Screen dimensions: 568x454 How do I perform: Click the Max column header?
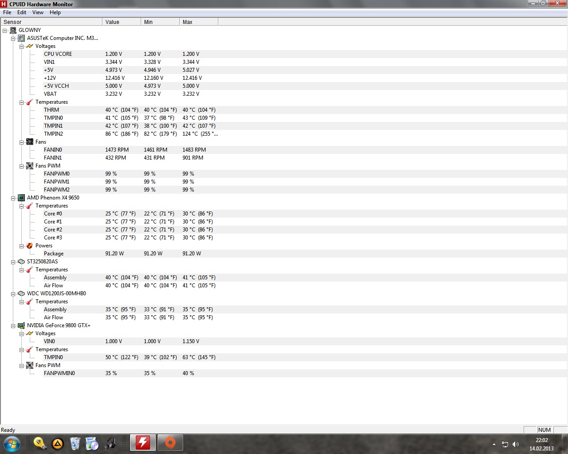tap(199, 22)
